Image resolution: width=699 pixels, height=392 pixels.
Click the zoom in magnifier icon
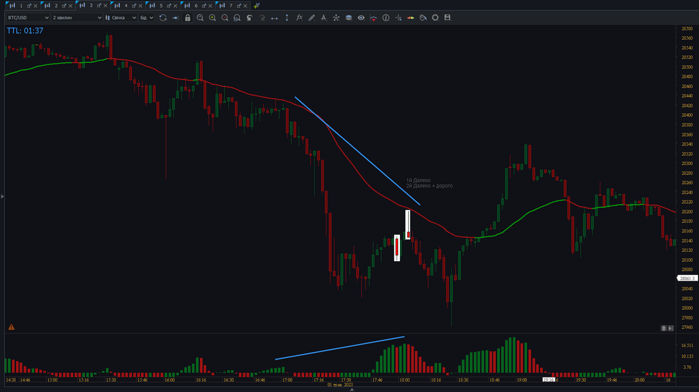pyautogui.click(x=212, y=18)
